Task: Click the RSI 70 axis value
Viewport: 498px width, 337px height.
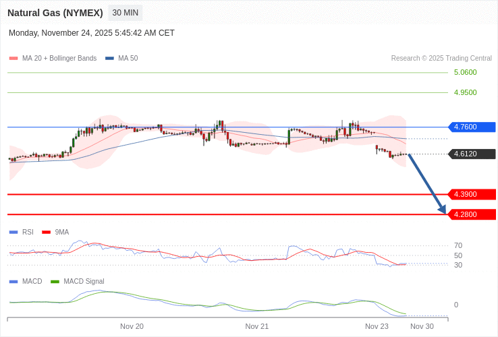Action: click(458, 245)
